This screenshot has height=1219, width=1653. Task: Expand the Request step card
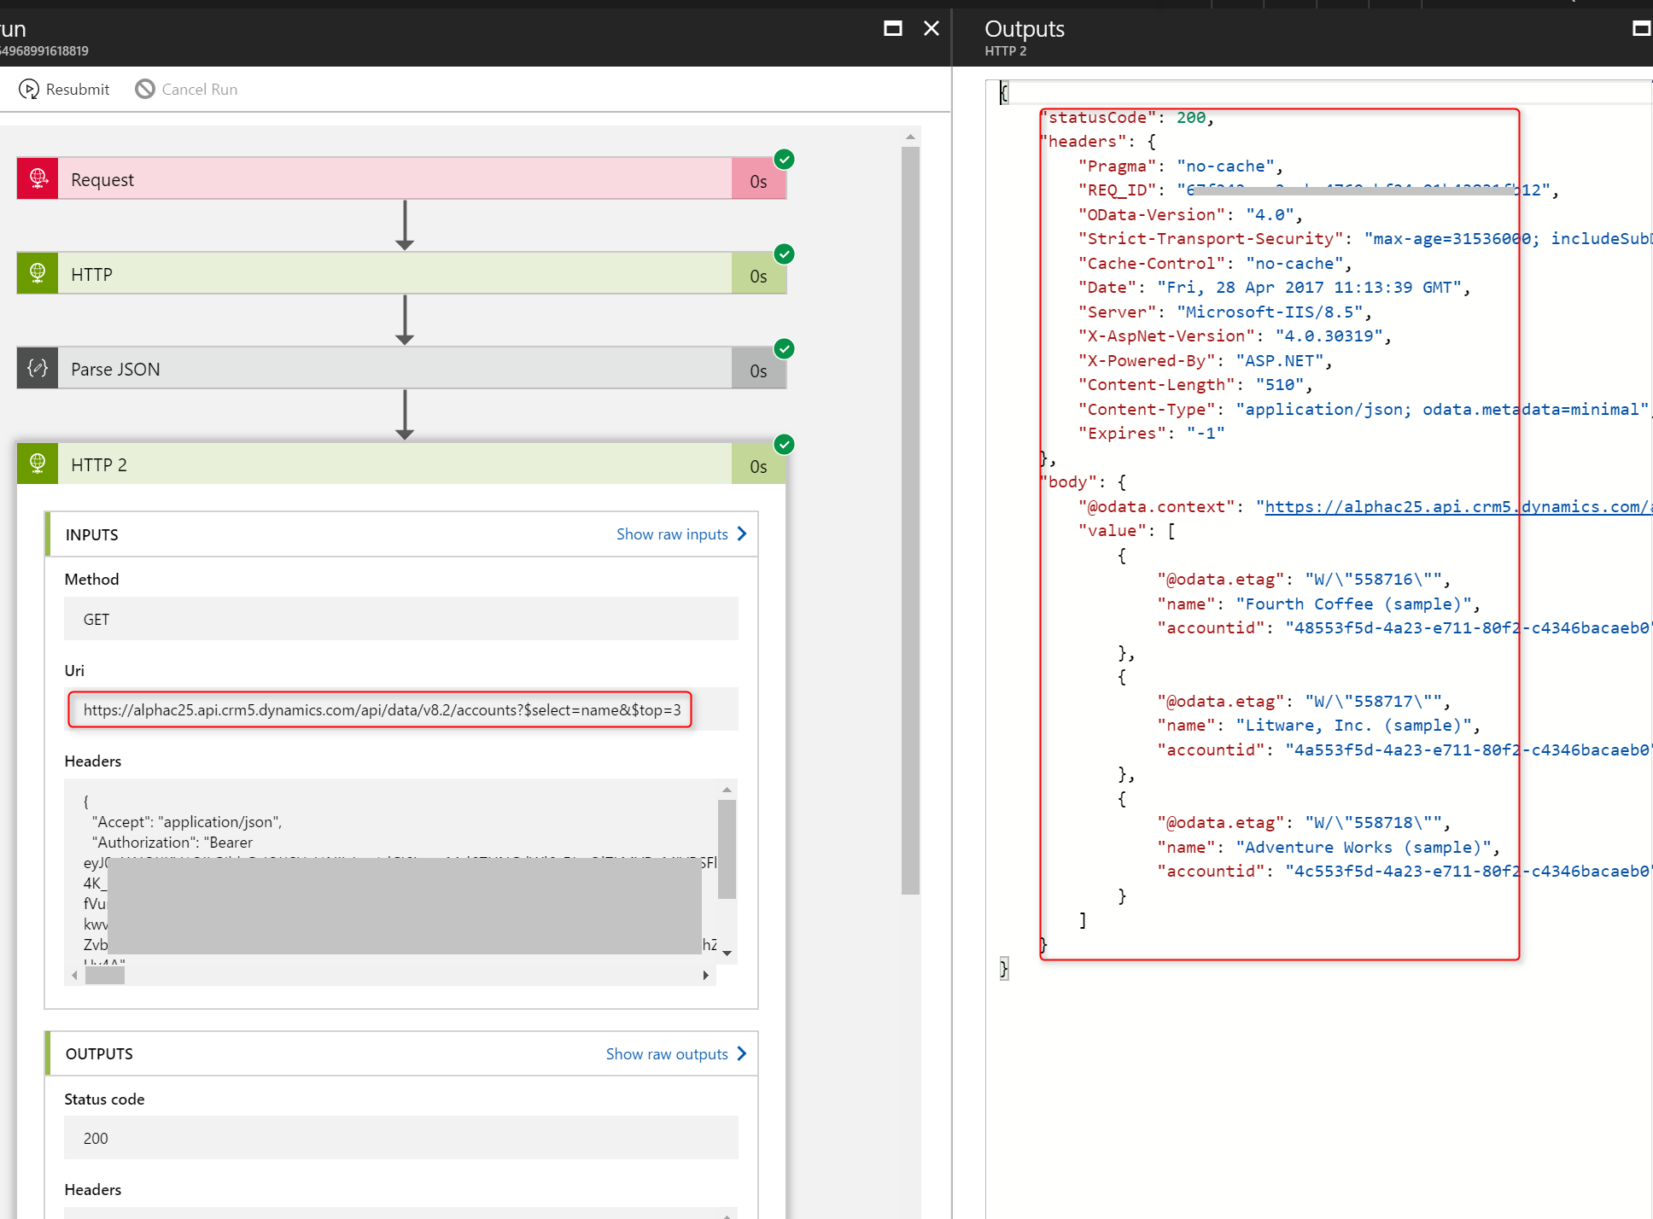[393, 179]
